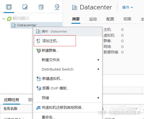Click the Deploy OVF Template icon
144x119 pixels.
click(39, 88)
